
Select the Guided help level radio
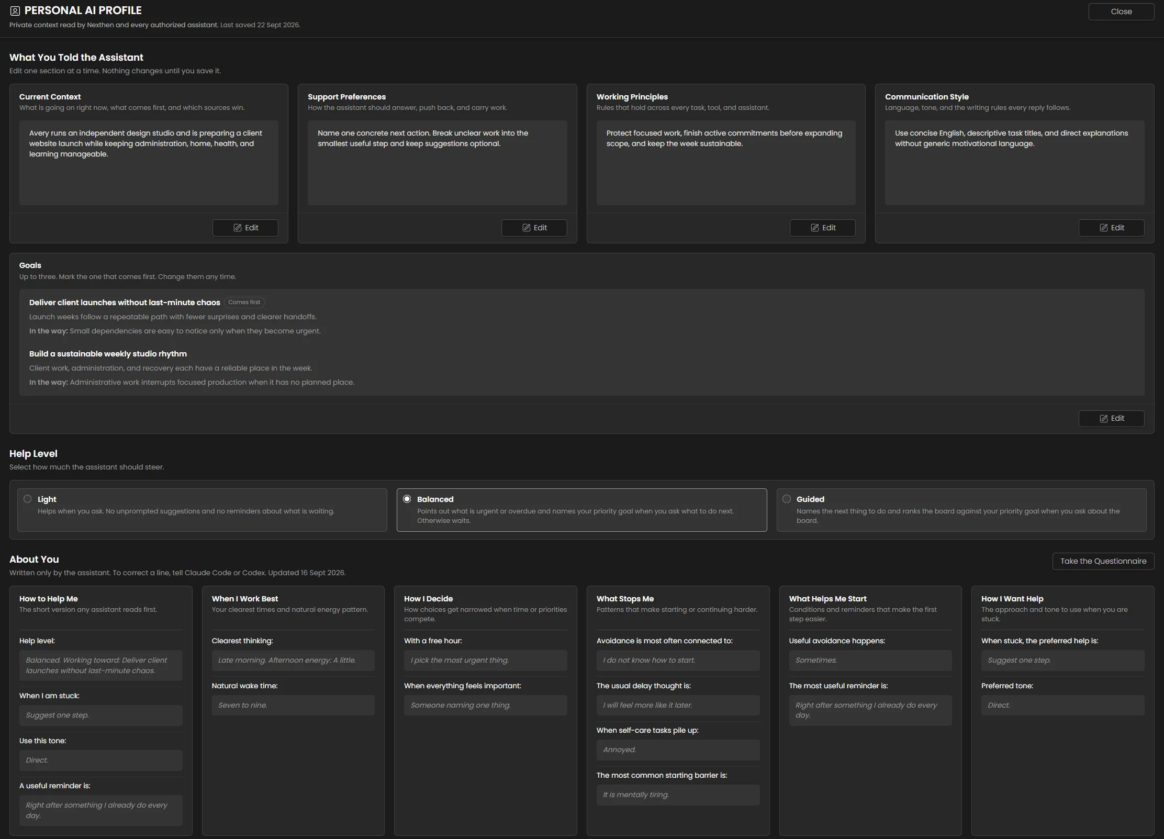786,499
